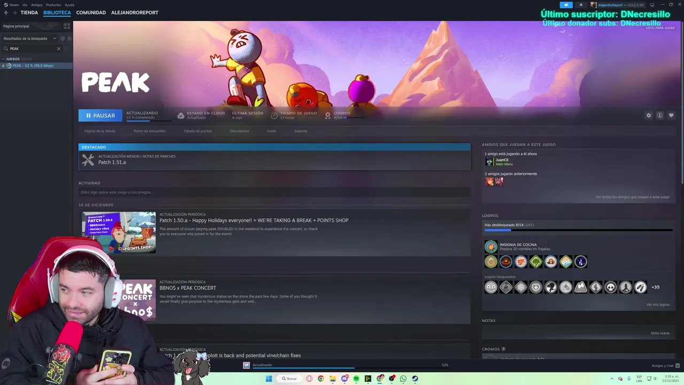The width and height of the screenshot is (684, 385).
Task: Open Discusiones link
Action: point(239,131)
